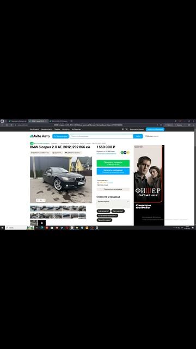Select the 'Пришлёте видео?' quick question chip
Image resolution: width=196 pixels, height=349 pixels.
tap(105, 220)
